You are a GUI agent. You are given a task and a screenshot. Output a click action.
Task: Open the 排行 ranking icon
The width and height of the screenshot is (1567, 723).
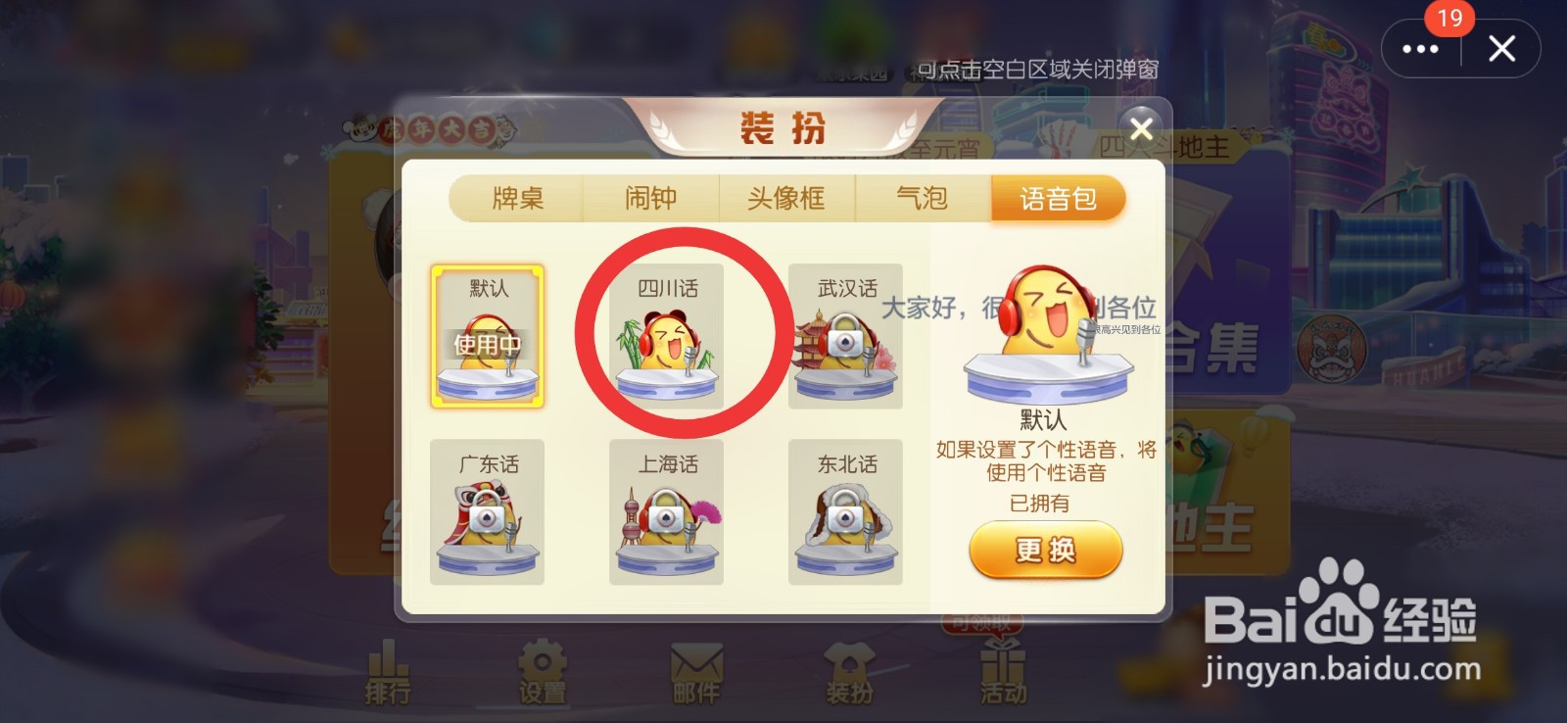[388, 673]
